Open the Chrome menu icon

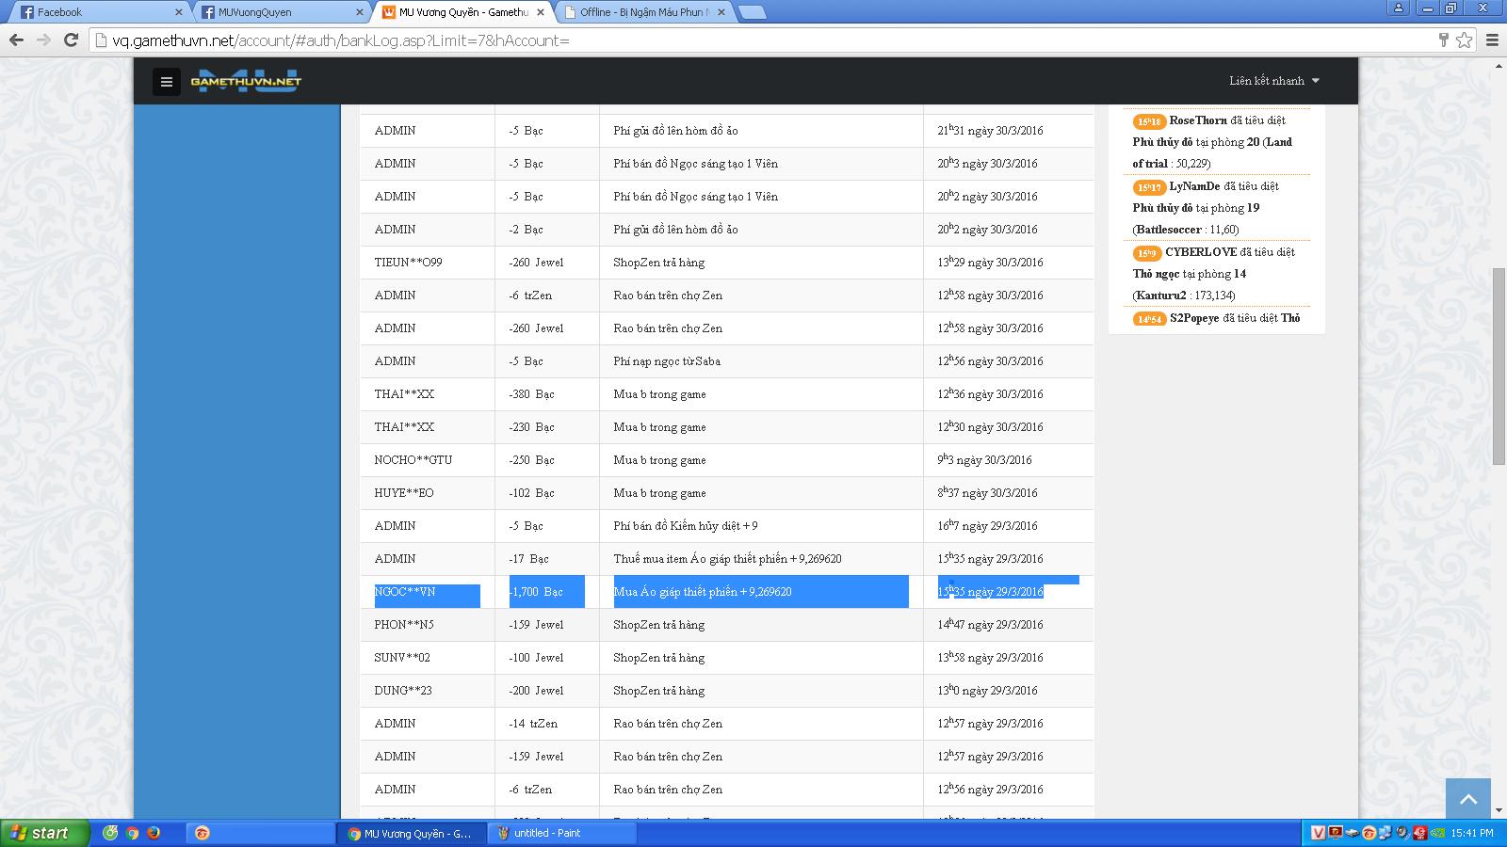pyautogui.click(x=1492, y=40)
